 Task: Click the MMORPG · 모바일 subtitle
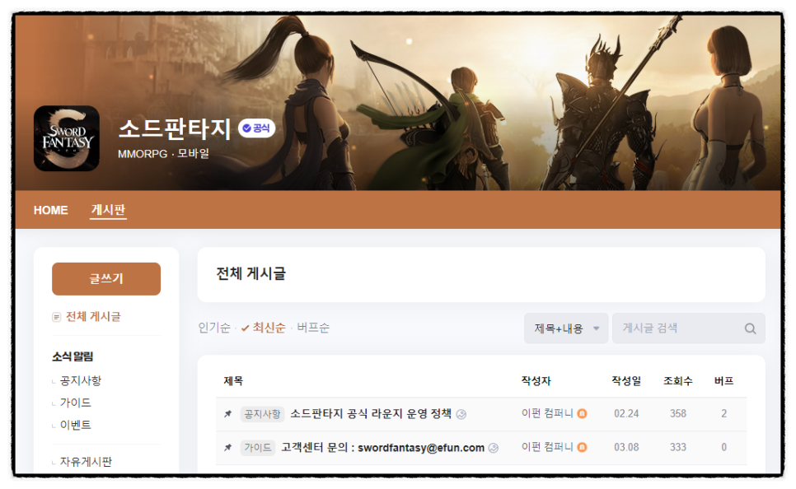point(163,153)
